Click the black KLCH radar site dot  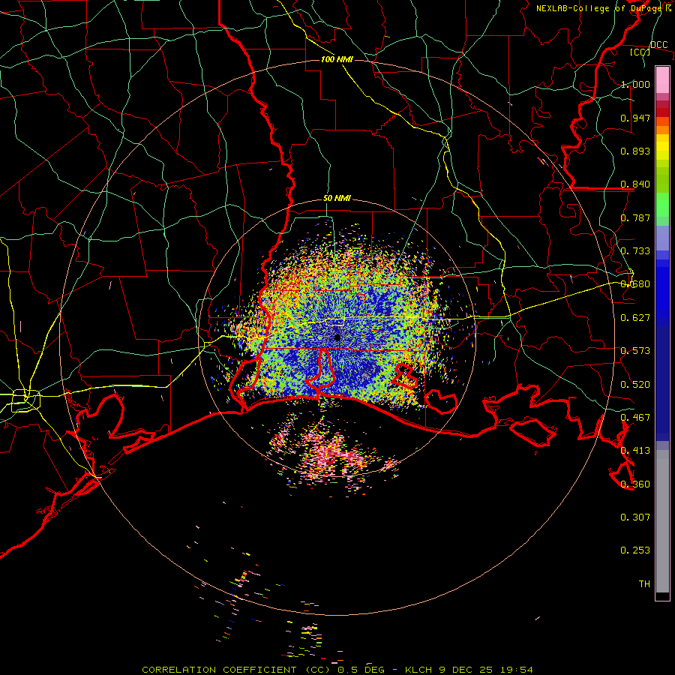tap(337, 337)
